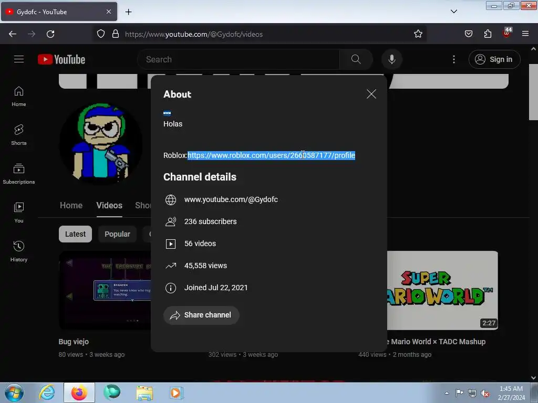Open a new browser tab

[128, 12]
